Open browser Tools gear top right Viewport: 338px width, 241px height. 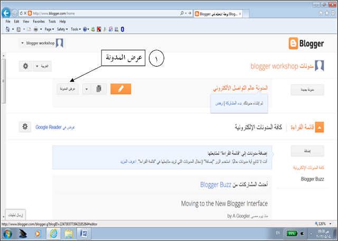333,13
